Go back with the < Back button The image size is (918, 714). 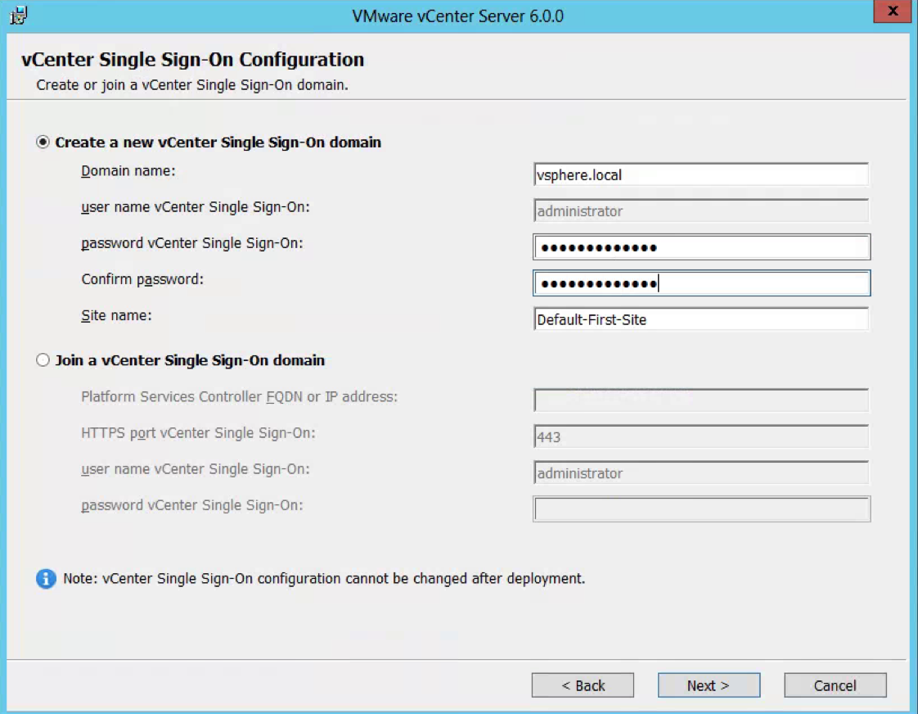click(583, 685)
